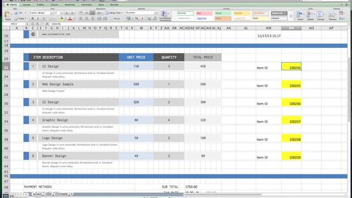352x198 pixels.
Task: Click the decrease font size icon
Action: (x=73, y=13)
